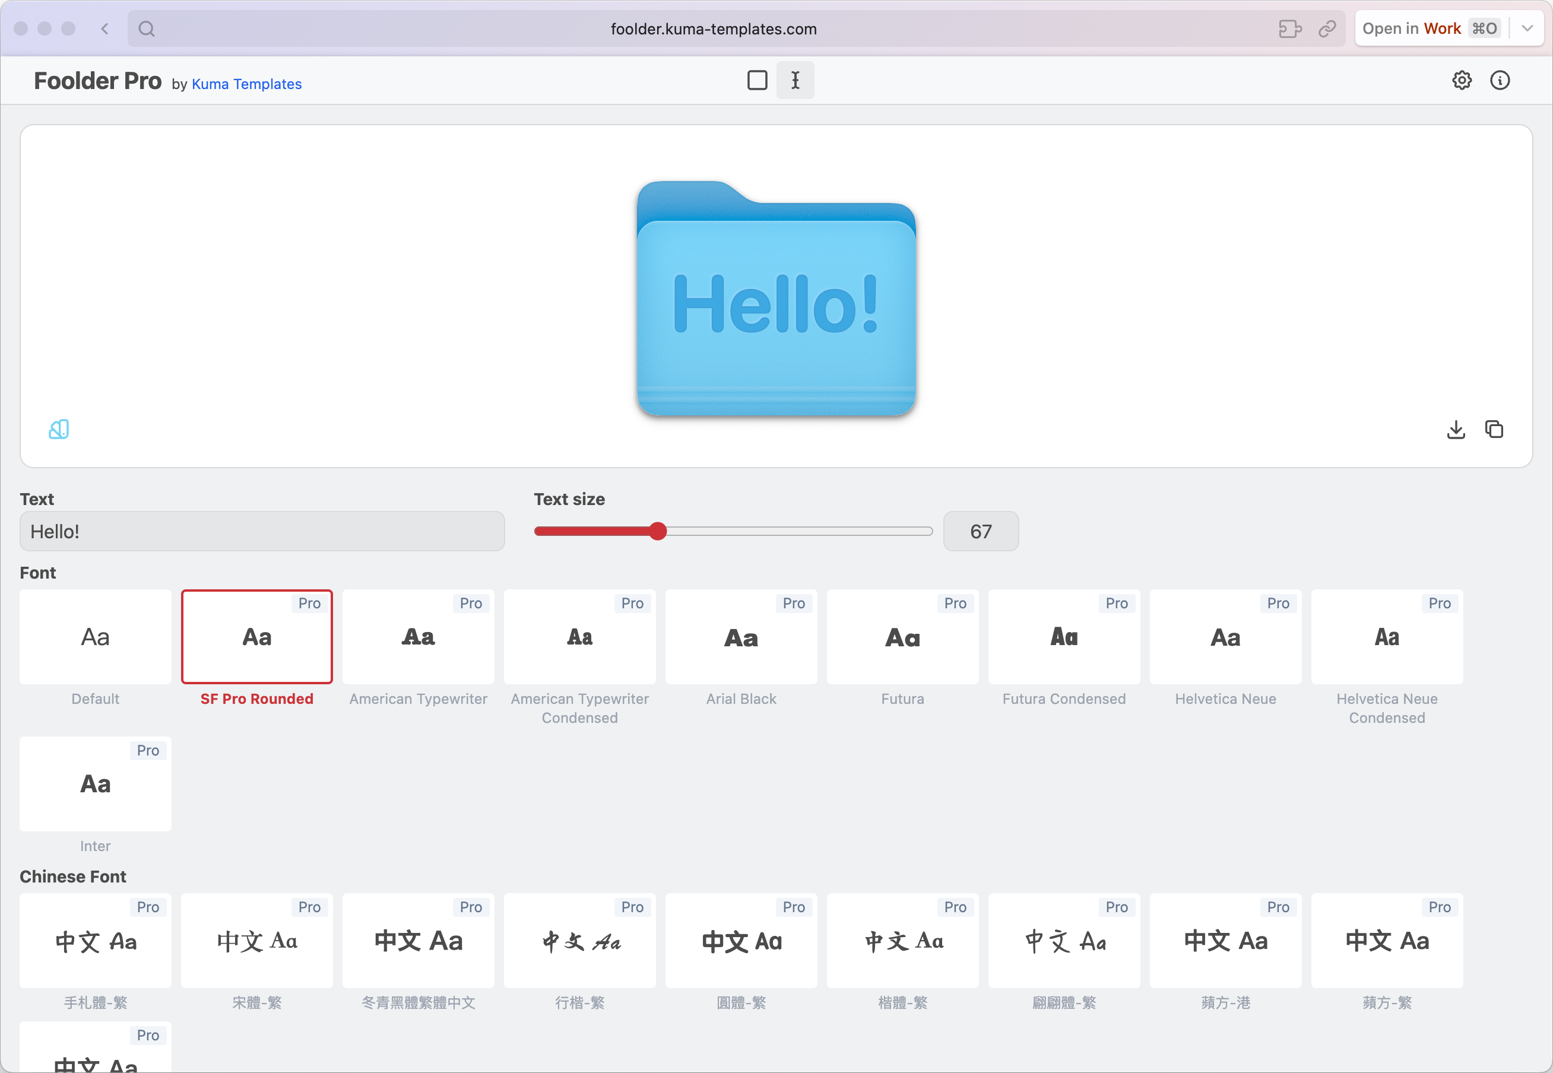The image size is (1553, 1073).
Task: Select the 圓體-繁 Chinese font
Action: click(741, 941)
